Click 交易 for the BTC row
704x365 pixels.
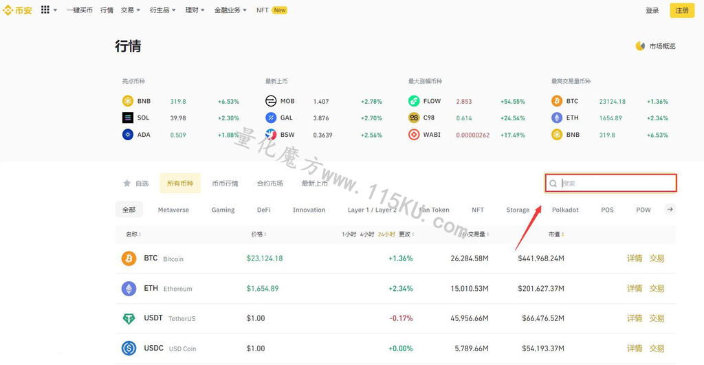click(657, 258)
